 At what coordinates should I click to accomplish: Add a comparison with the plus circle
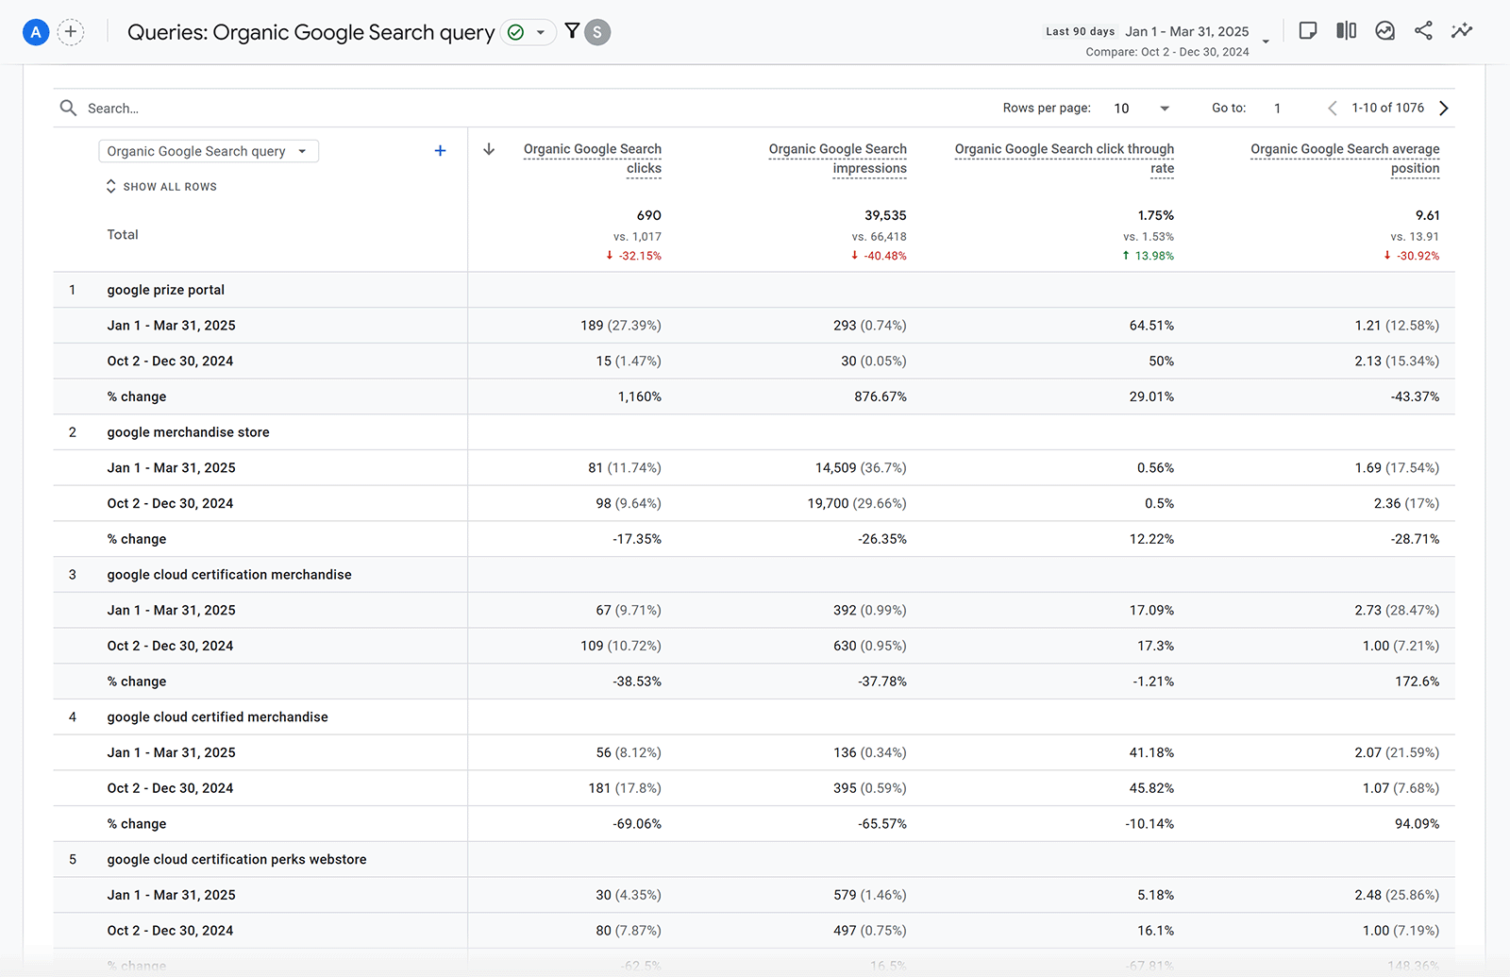71,32
